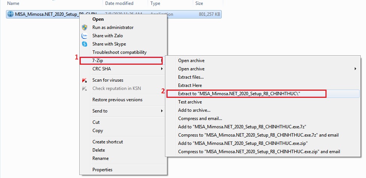The image size is (366, 178).
Task: Select the first Open archive entry
Action: [x=191, y=61]
